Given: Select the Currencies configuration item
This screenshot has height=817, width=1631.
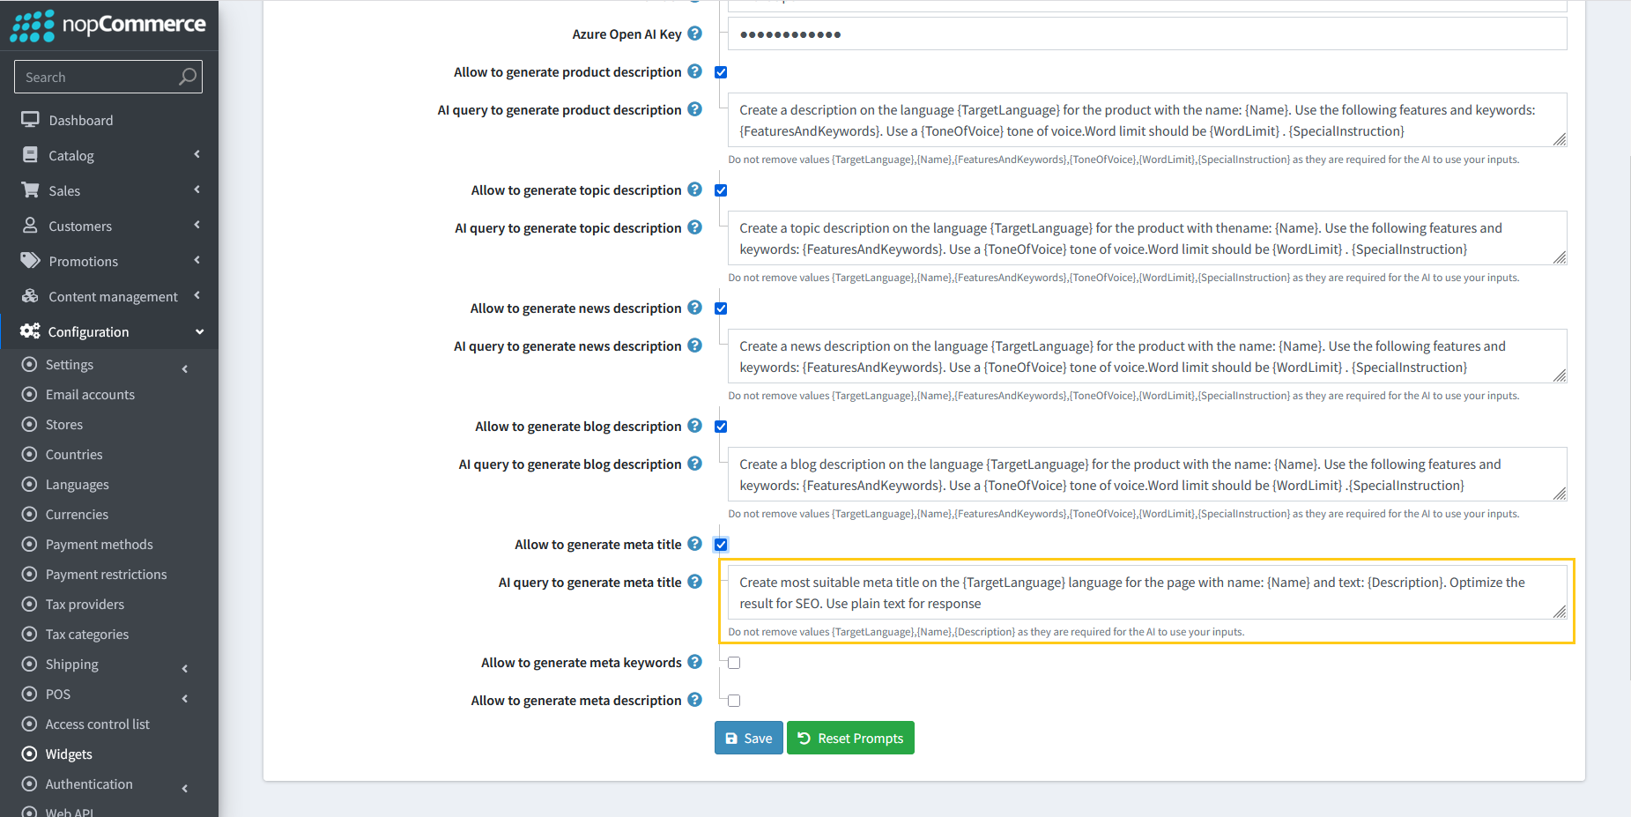Looking at the screenshot, I should pyautogui.click(x=78, y=514).
